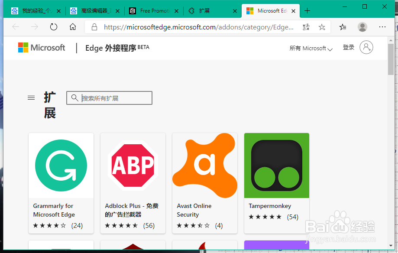Reload the page with the refresh icon
398x253 pixels.
[x=54, y=27]
